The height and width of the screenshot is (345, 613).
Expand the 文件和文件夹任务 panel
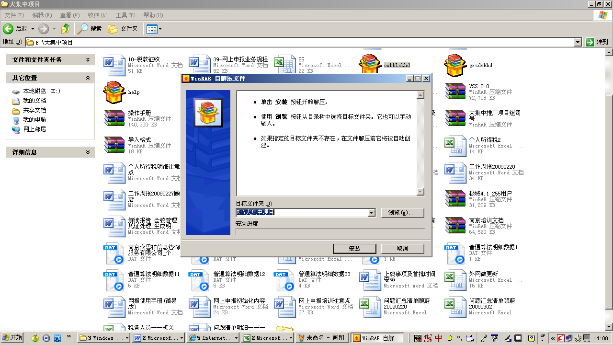[88, 60]
